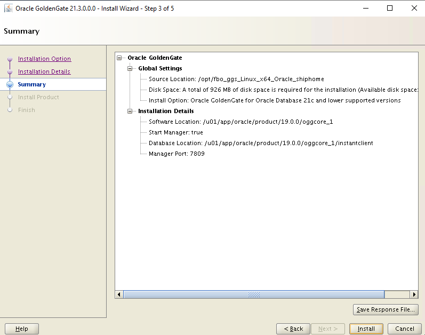Click the Installation Option step bullet
This screenshot has width=425, height=335.
[x=10, y=59]
